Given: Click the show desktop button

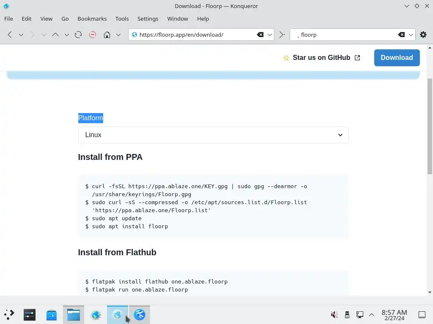Looking at the screenshot, I should click(x=422, y=315).
